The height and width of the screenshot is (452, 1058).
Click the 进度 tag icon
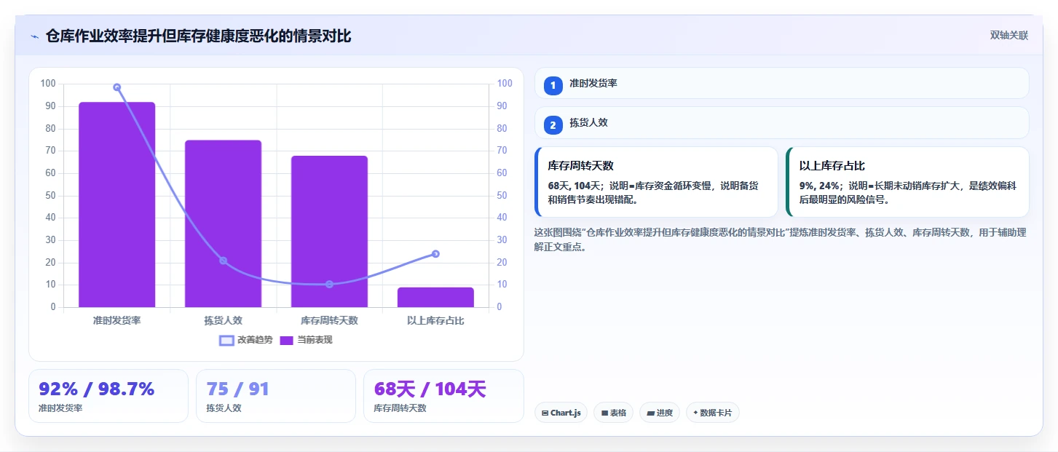[x=650, y=413]
